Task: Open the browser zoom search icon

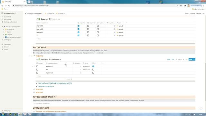Action: tap(177, 6)
